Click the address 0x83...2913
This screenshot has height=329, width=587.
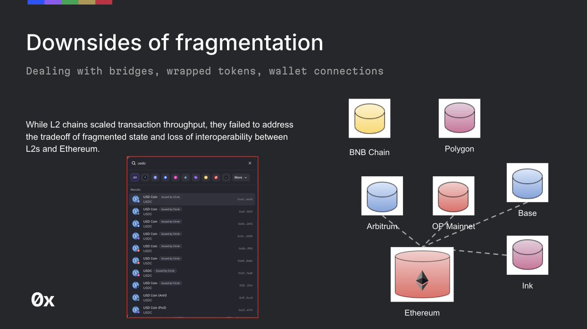pos(246,224)
